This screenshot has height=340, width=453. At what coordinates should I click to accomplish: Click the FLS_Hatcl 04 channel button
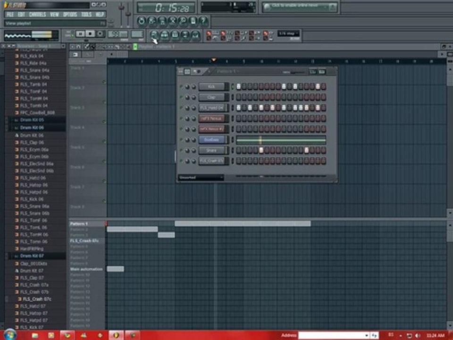[x=212, y=108]
